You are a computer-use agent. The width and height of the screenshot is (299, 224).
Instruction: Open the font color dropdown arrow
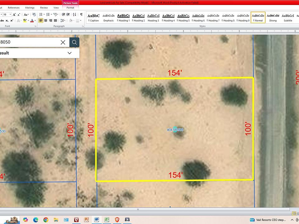tap(35, 21)
